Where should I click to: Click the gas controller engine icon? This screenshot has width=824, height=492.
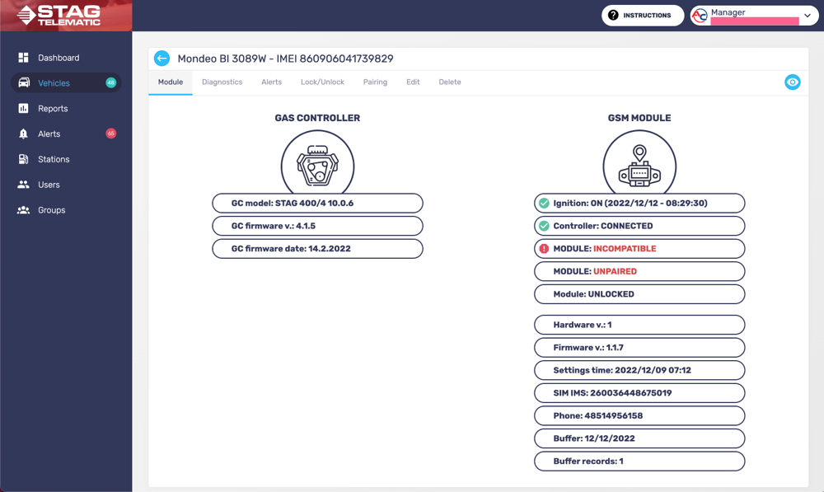317,165
